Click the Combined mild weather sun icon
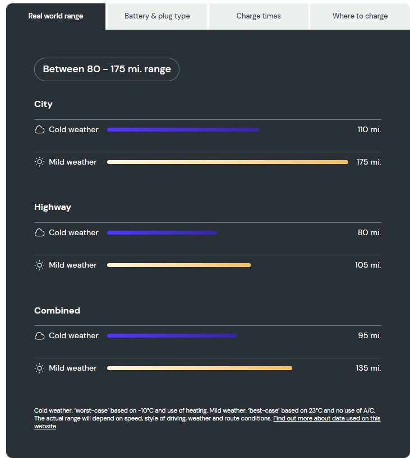 click(39, 368)
